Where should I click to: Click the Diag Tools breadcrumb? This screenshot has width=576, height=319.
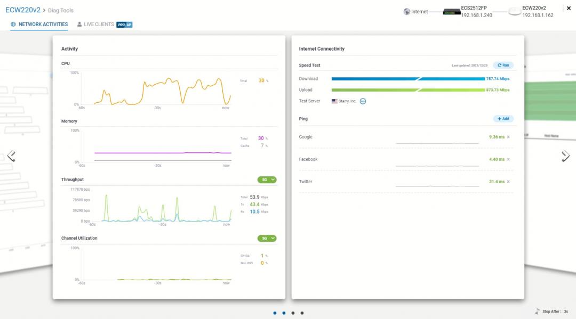(x=61, y=11)
